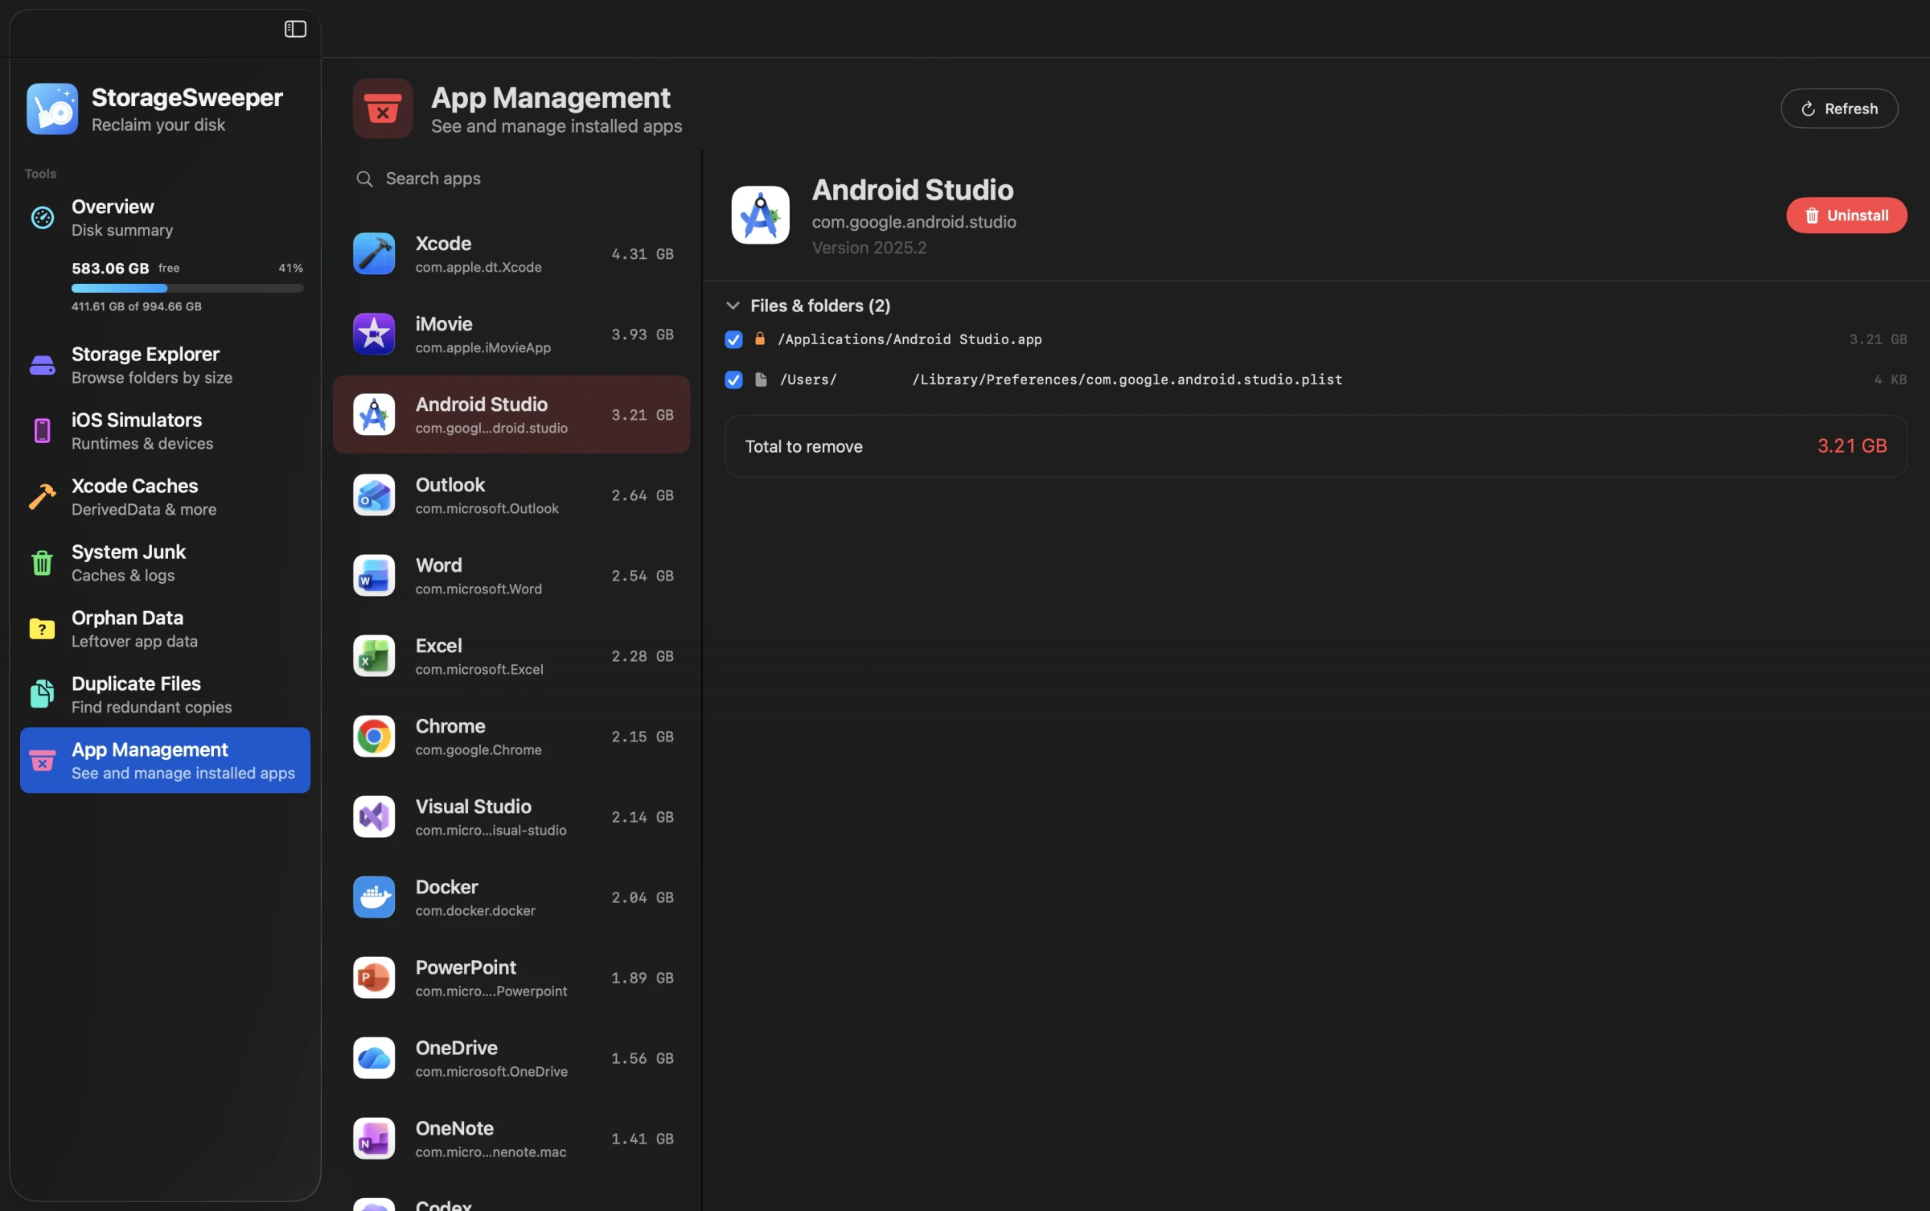
Task: Uncheck the com.google.android.studio.plist checkbox
Action: pos(733,380)
